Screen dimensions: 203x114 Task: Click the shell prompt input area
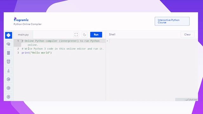pos(154,41)
